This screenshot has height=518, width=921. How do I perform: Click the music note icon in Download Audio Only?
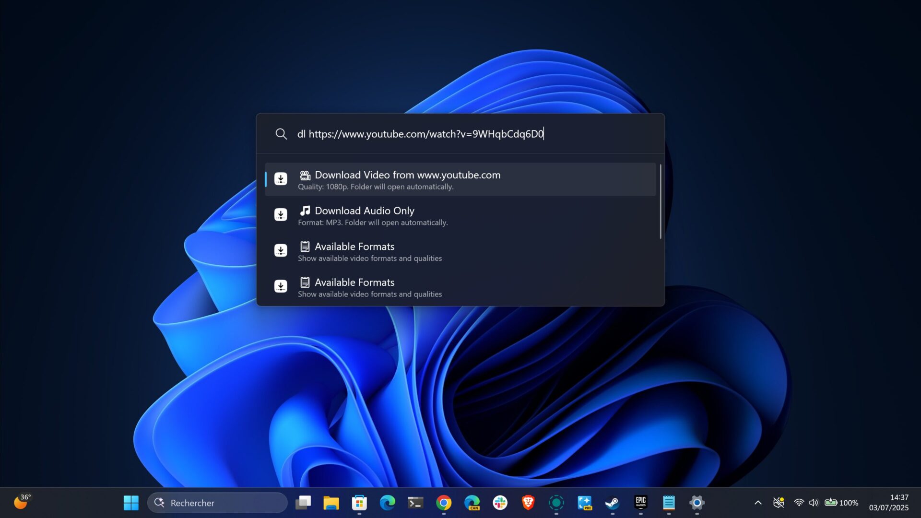pos(305,211)
